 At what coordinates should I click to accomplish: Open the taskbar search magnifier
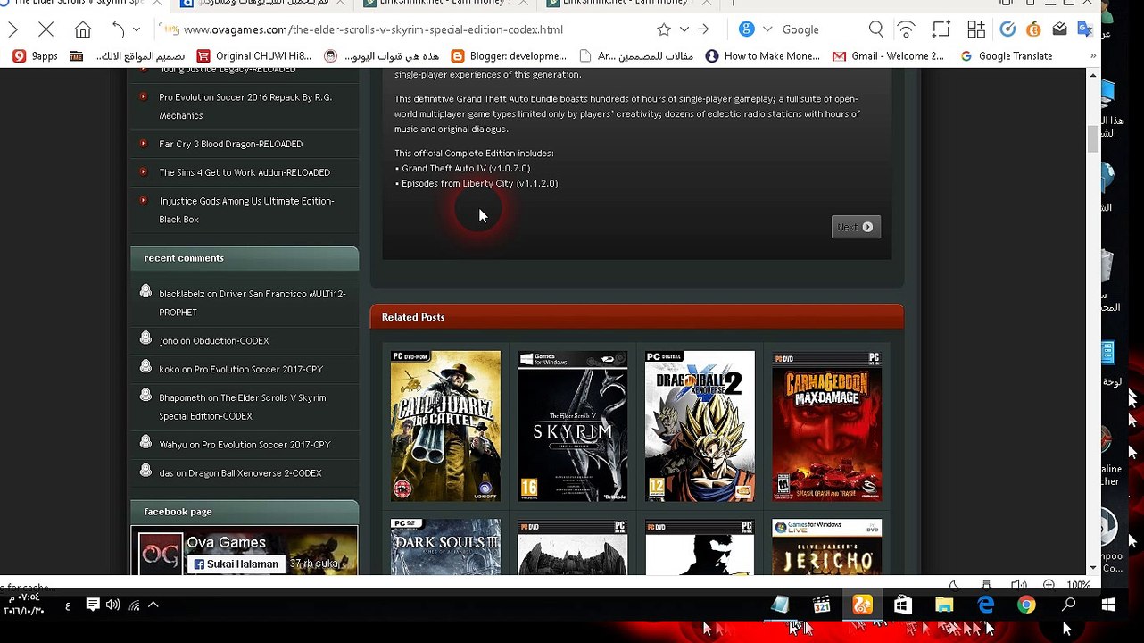[x=1068, y=605]
